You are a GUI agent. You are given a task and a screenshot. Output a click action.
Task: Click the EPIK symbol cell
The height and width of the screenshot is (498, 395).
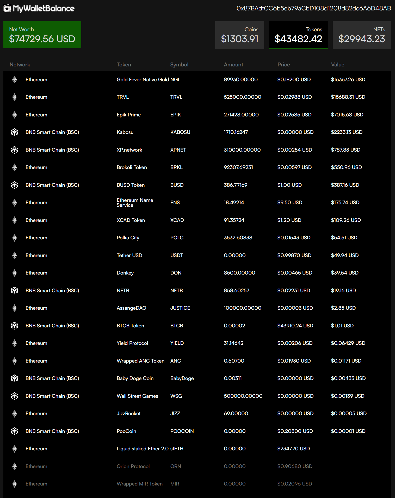(x=176, y=115)
